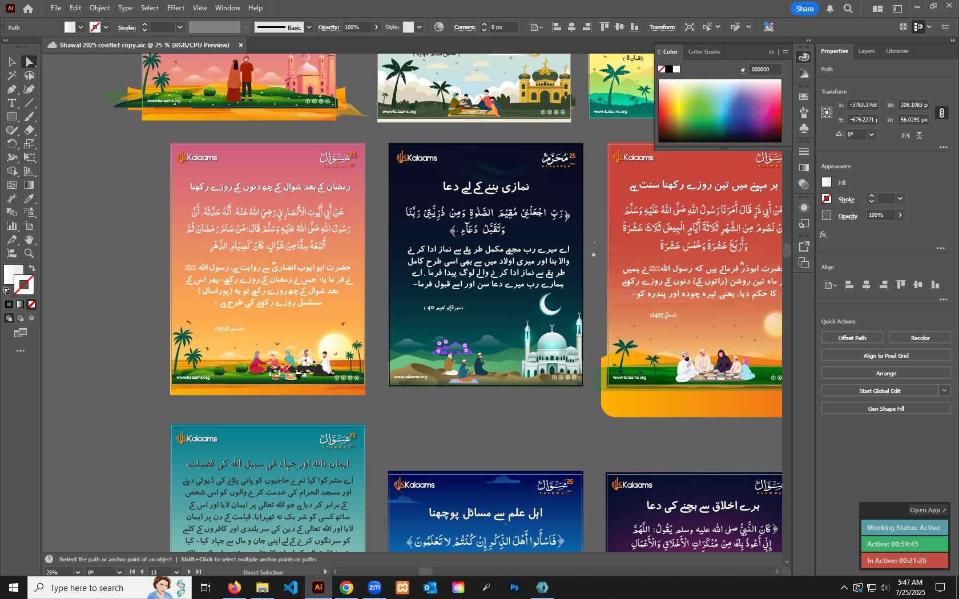
Task: Click the Gen Shape Fill button
Action: (886, 408)
